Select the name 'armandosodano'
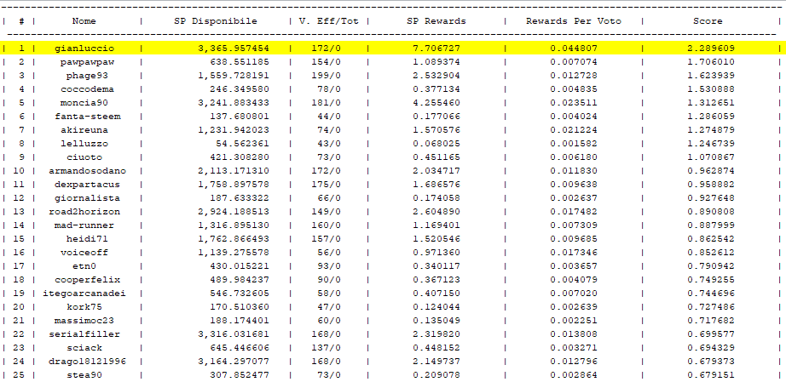The image size is (786, 382). [x=87, y=170]
